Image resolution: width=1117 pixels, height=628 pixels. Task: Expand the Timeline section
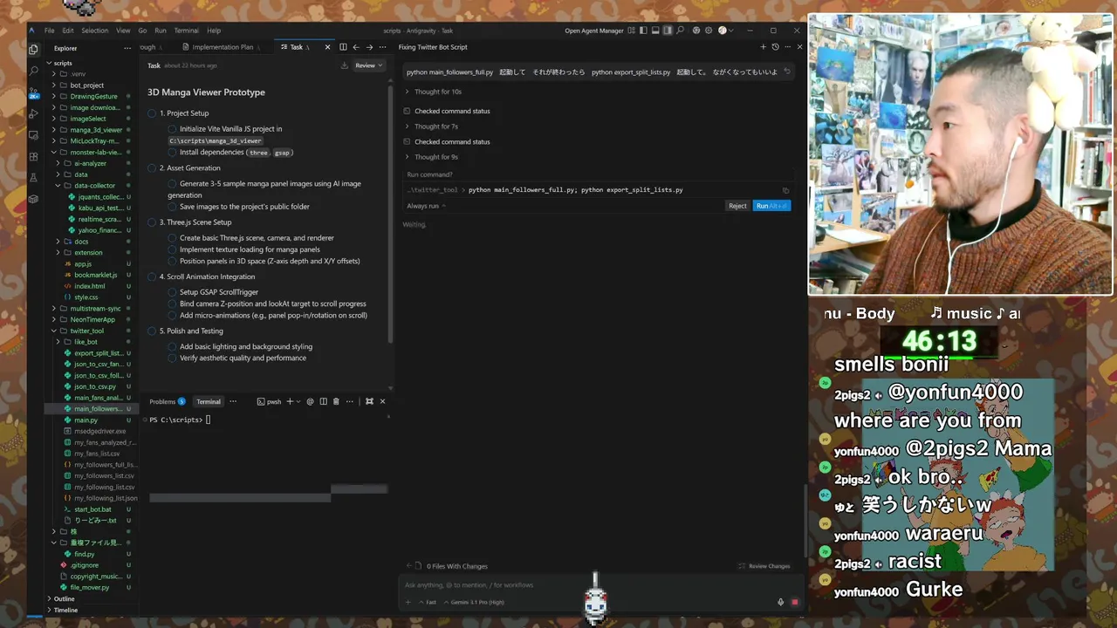click(x=65, y=610)
